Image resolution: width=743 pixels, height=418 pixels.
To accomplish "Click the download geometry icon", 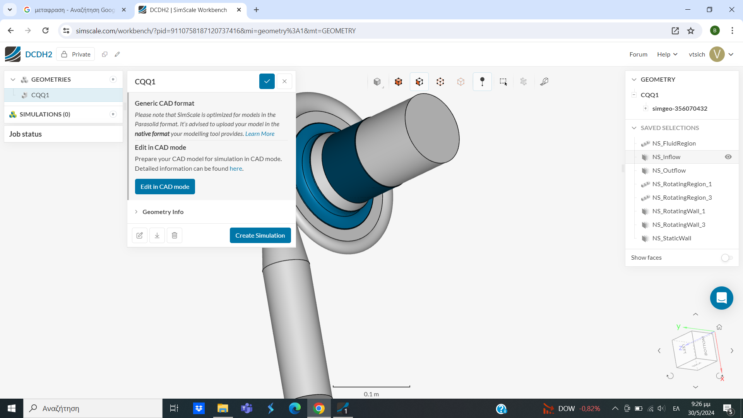I will pos(157,235).
